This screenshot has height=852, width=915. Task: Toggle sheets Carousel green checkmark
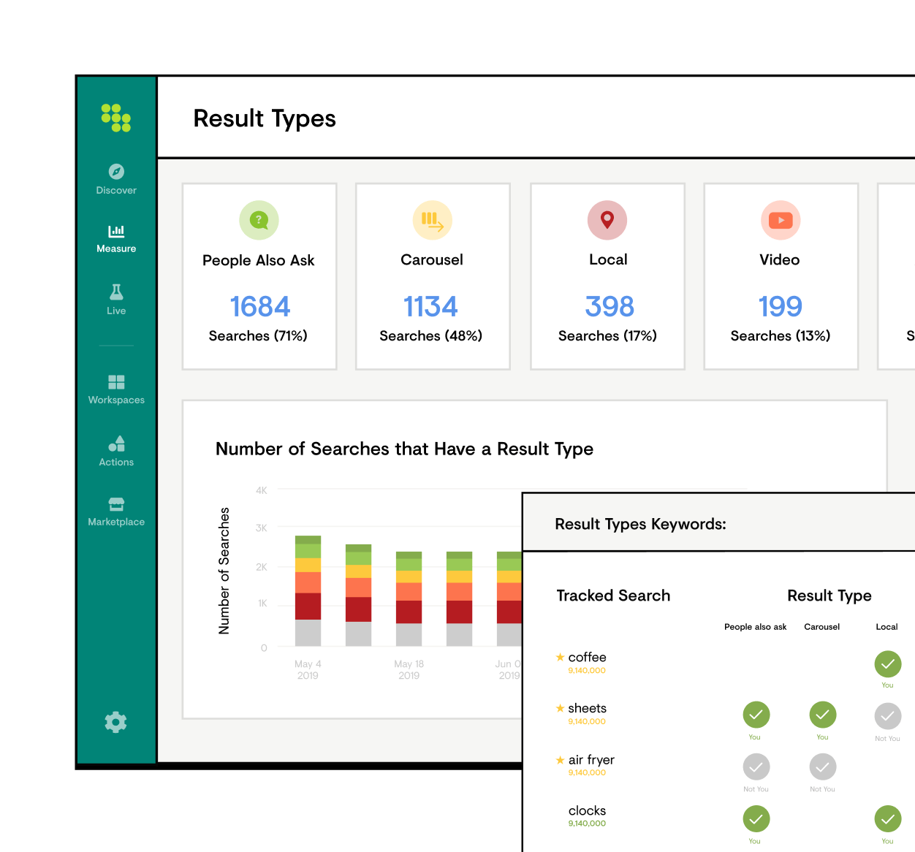(823, 715)
